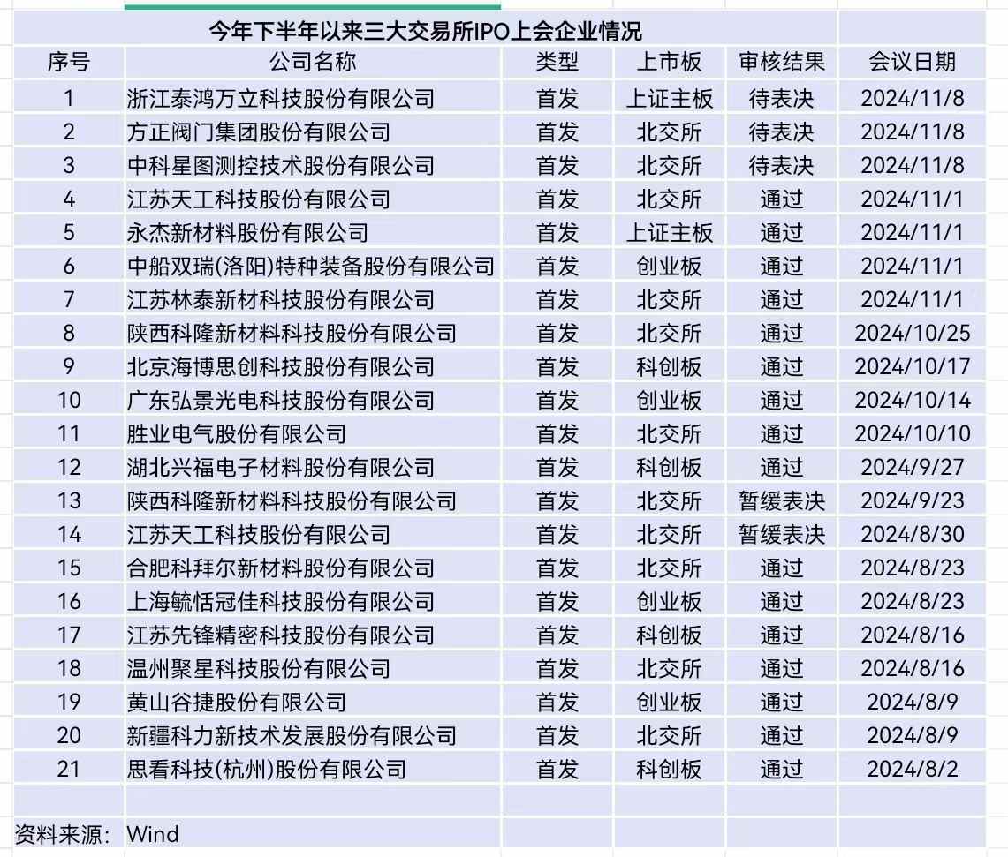Select the 类型 header cell

point(557,63)
